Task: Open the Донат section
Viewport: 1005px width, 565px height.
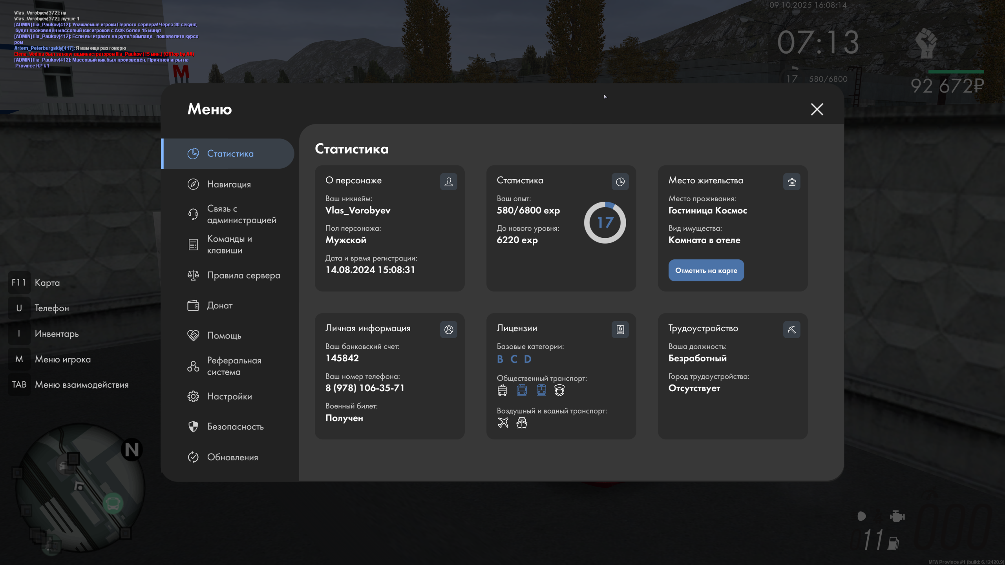Action: point(219,306)
